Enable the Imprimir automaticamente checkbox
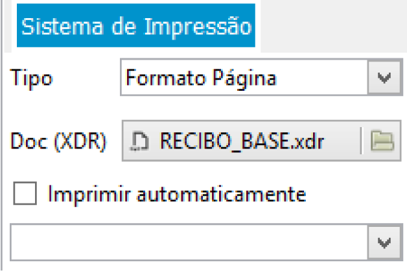Image resolution: width=407 pixels, height=271 pixels. (x=25, y=194)
